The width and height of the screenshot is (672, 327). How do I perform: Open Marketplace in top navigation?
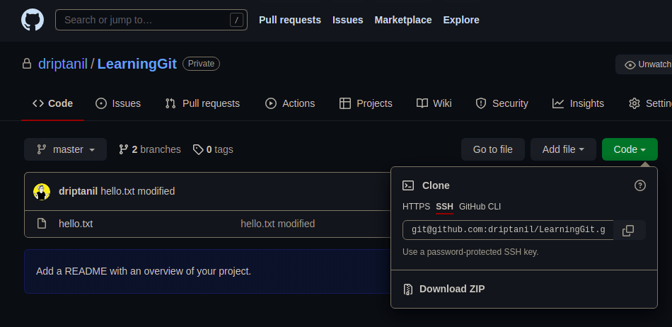pyautogui.click(x=402, y=20)
